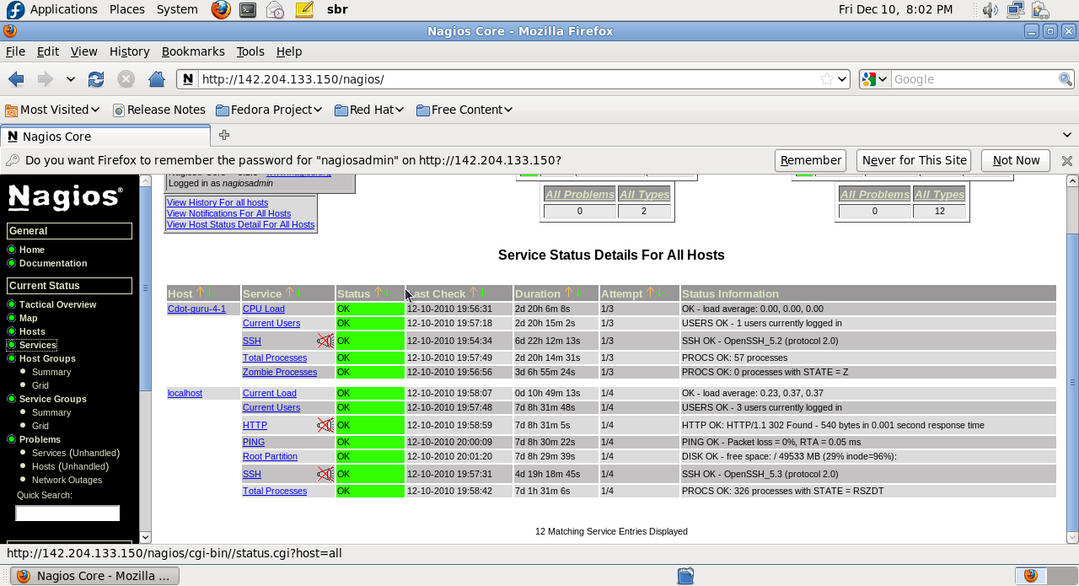Image resolution: width=1079 pixels, height=586 pixels.
Task: Open Zombie Processes service link
Action: (x=280, y=372)
